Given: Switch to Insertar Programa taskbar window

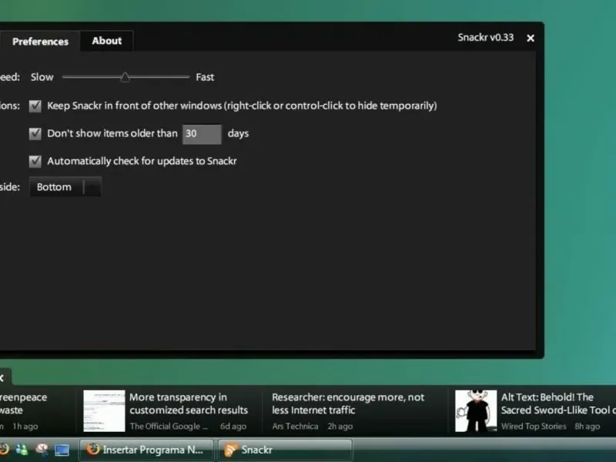Looking at the screenshot, I should (x=147, y=450).
